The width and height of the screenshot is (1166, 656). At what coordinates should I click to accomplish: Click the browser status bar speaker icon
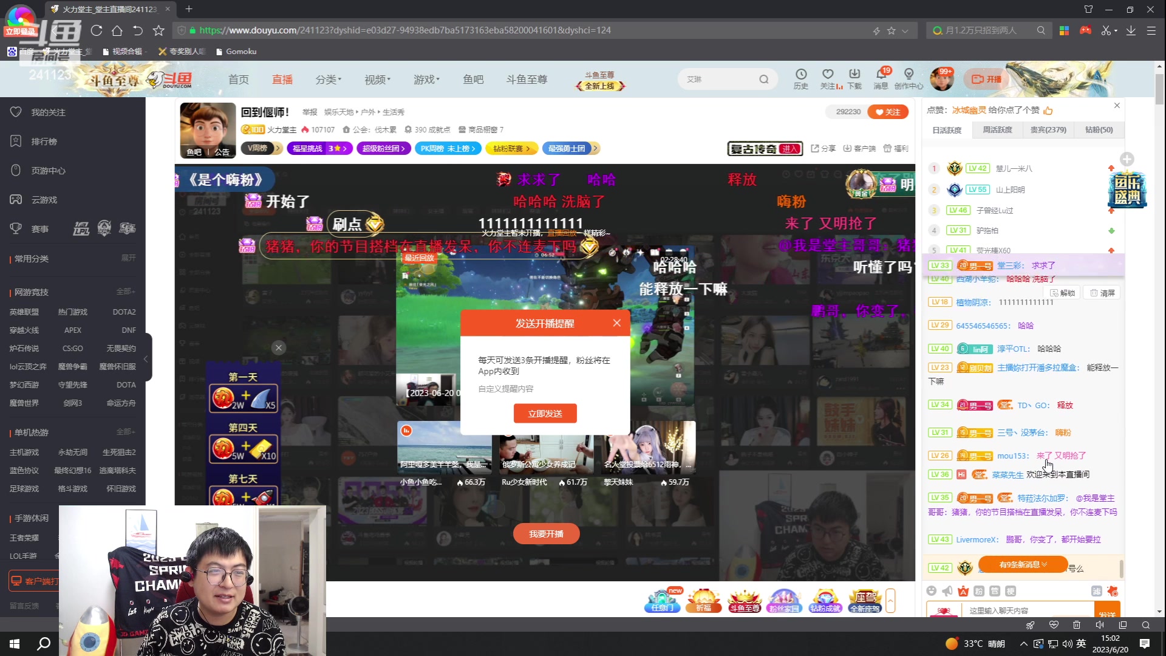tap(1100, 625)
